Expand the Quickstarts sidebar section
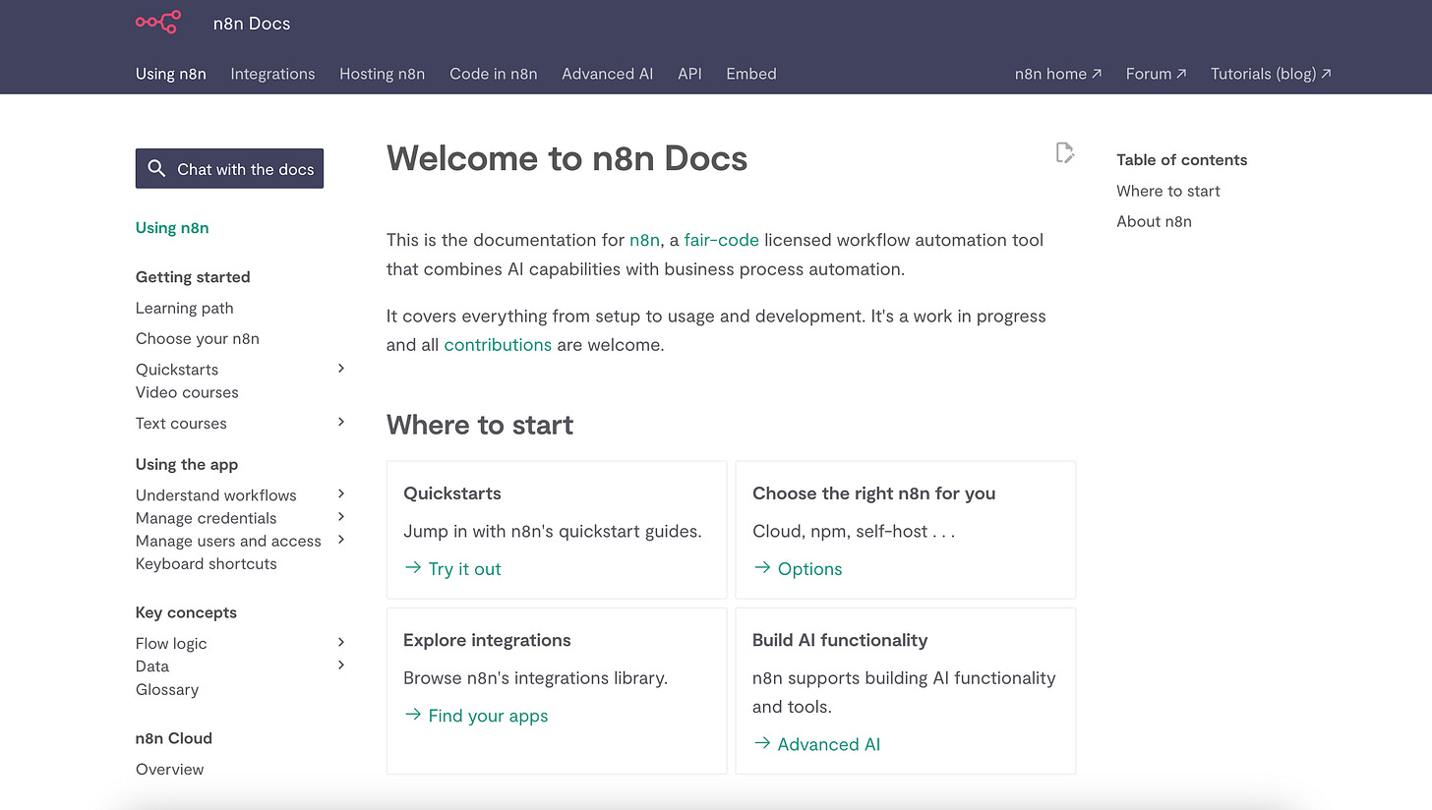 341,369
